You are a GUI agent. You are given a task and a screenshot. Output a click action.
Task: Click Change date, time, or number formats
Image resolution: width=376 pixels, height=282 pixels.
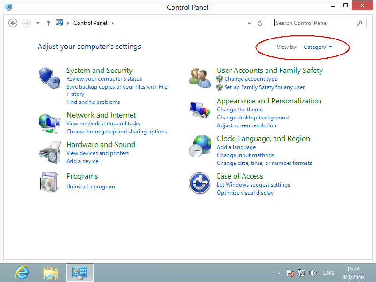[265, 163]
